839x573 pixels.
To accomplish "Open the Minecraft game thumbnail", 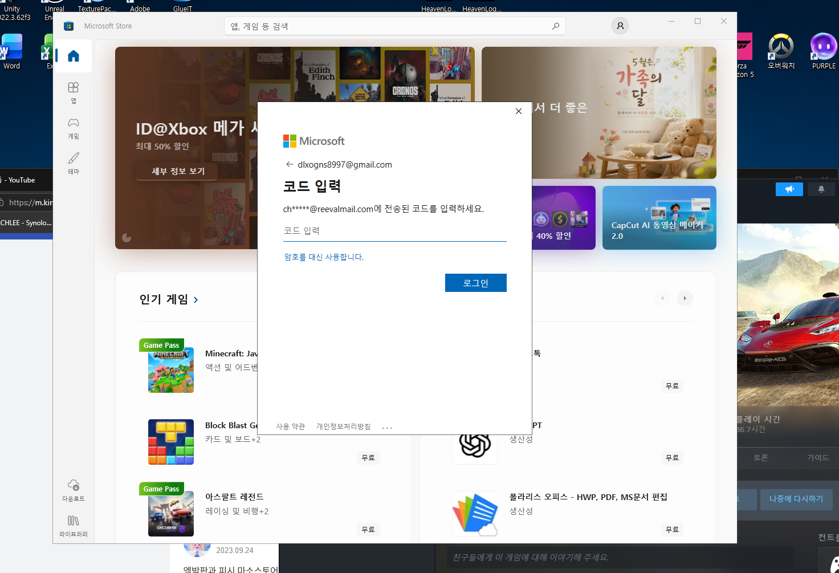I will click(x=171, y=369).
